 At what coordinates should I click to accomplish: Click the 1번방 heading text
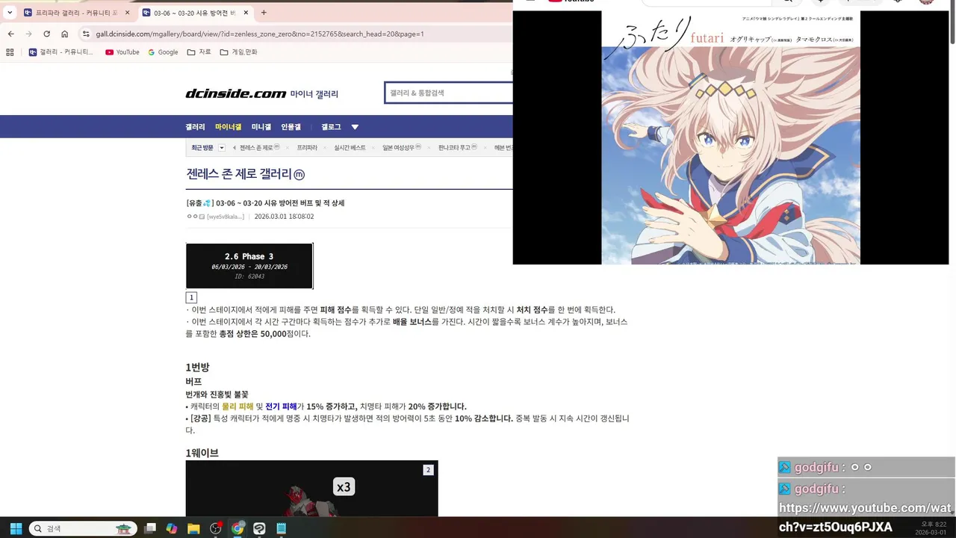(x=198, y=368)
